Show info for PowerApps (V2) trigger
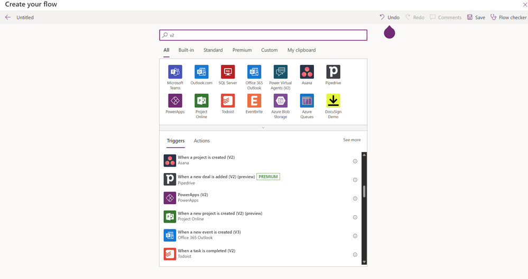The height and width of the screenshot is (279, 528). (355, 198)
